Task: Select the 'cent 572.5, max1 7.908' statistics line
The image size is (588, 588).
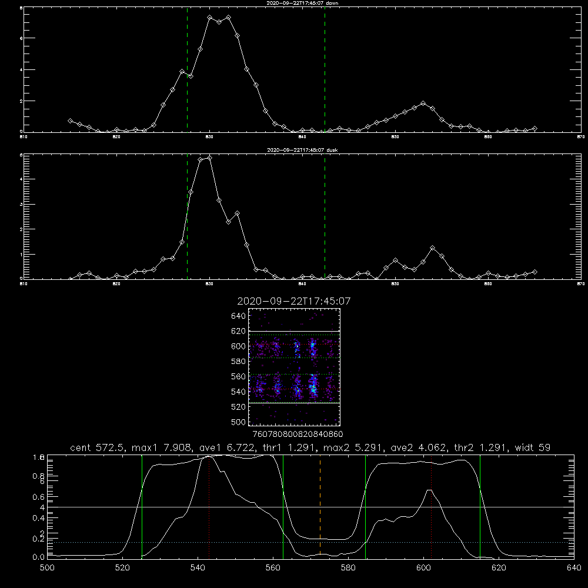Action: [310, 447]
